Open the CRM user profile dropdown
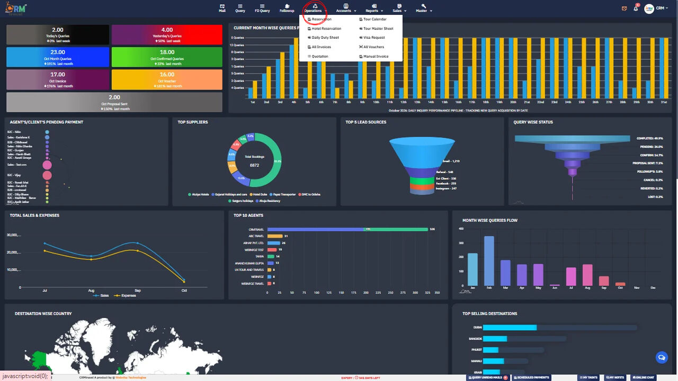 [662, 8]
